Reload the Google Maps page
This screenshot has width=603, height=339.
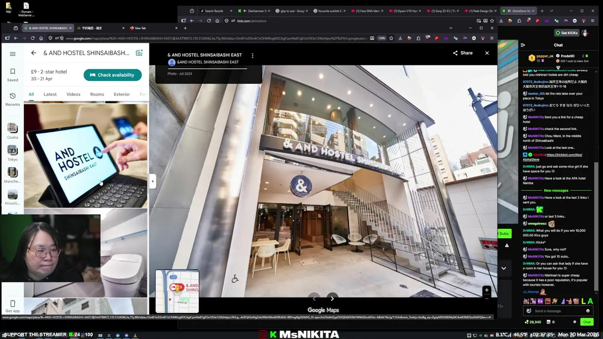click(x=33, y=38)
